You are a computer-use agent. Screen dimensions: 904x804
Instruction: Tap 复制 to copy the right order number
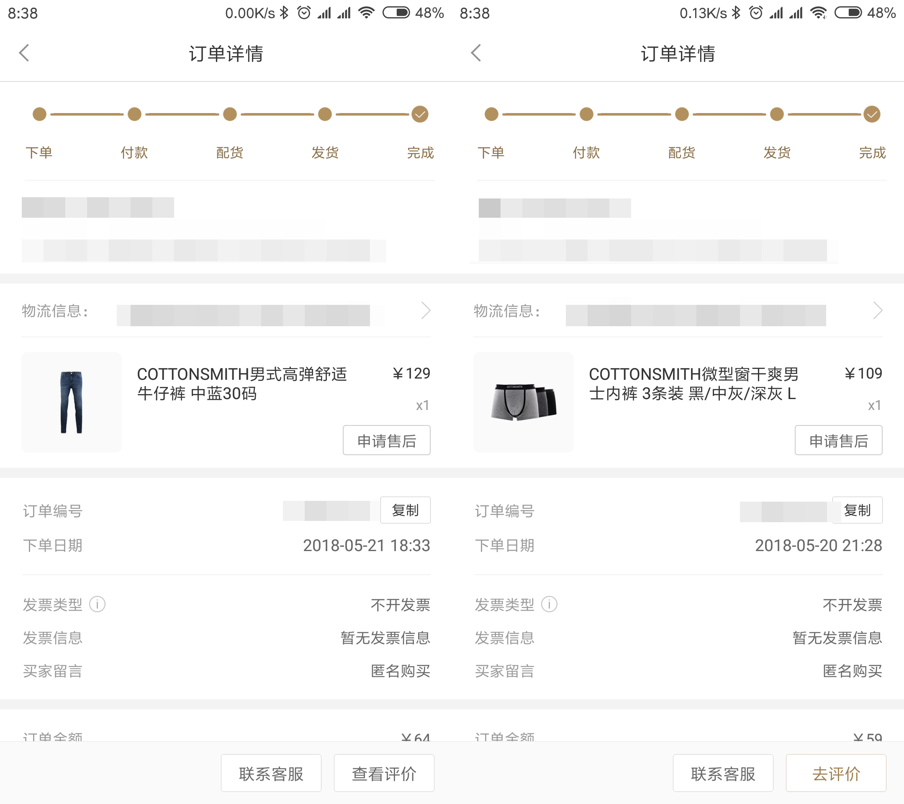click(858, 510)
